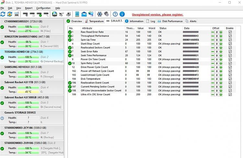This screenshot has width=243, height=158.
Task: Click plus offset for Disk Temperature row
Action: [221, 79]
